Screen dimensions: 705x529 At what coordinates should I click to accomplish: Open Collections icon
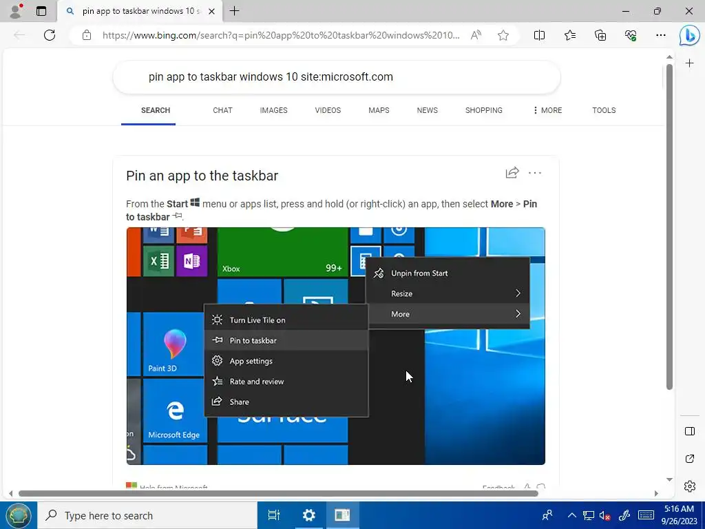tap(600, 35)
